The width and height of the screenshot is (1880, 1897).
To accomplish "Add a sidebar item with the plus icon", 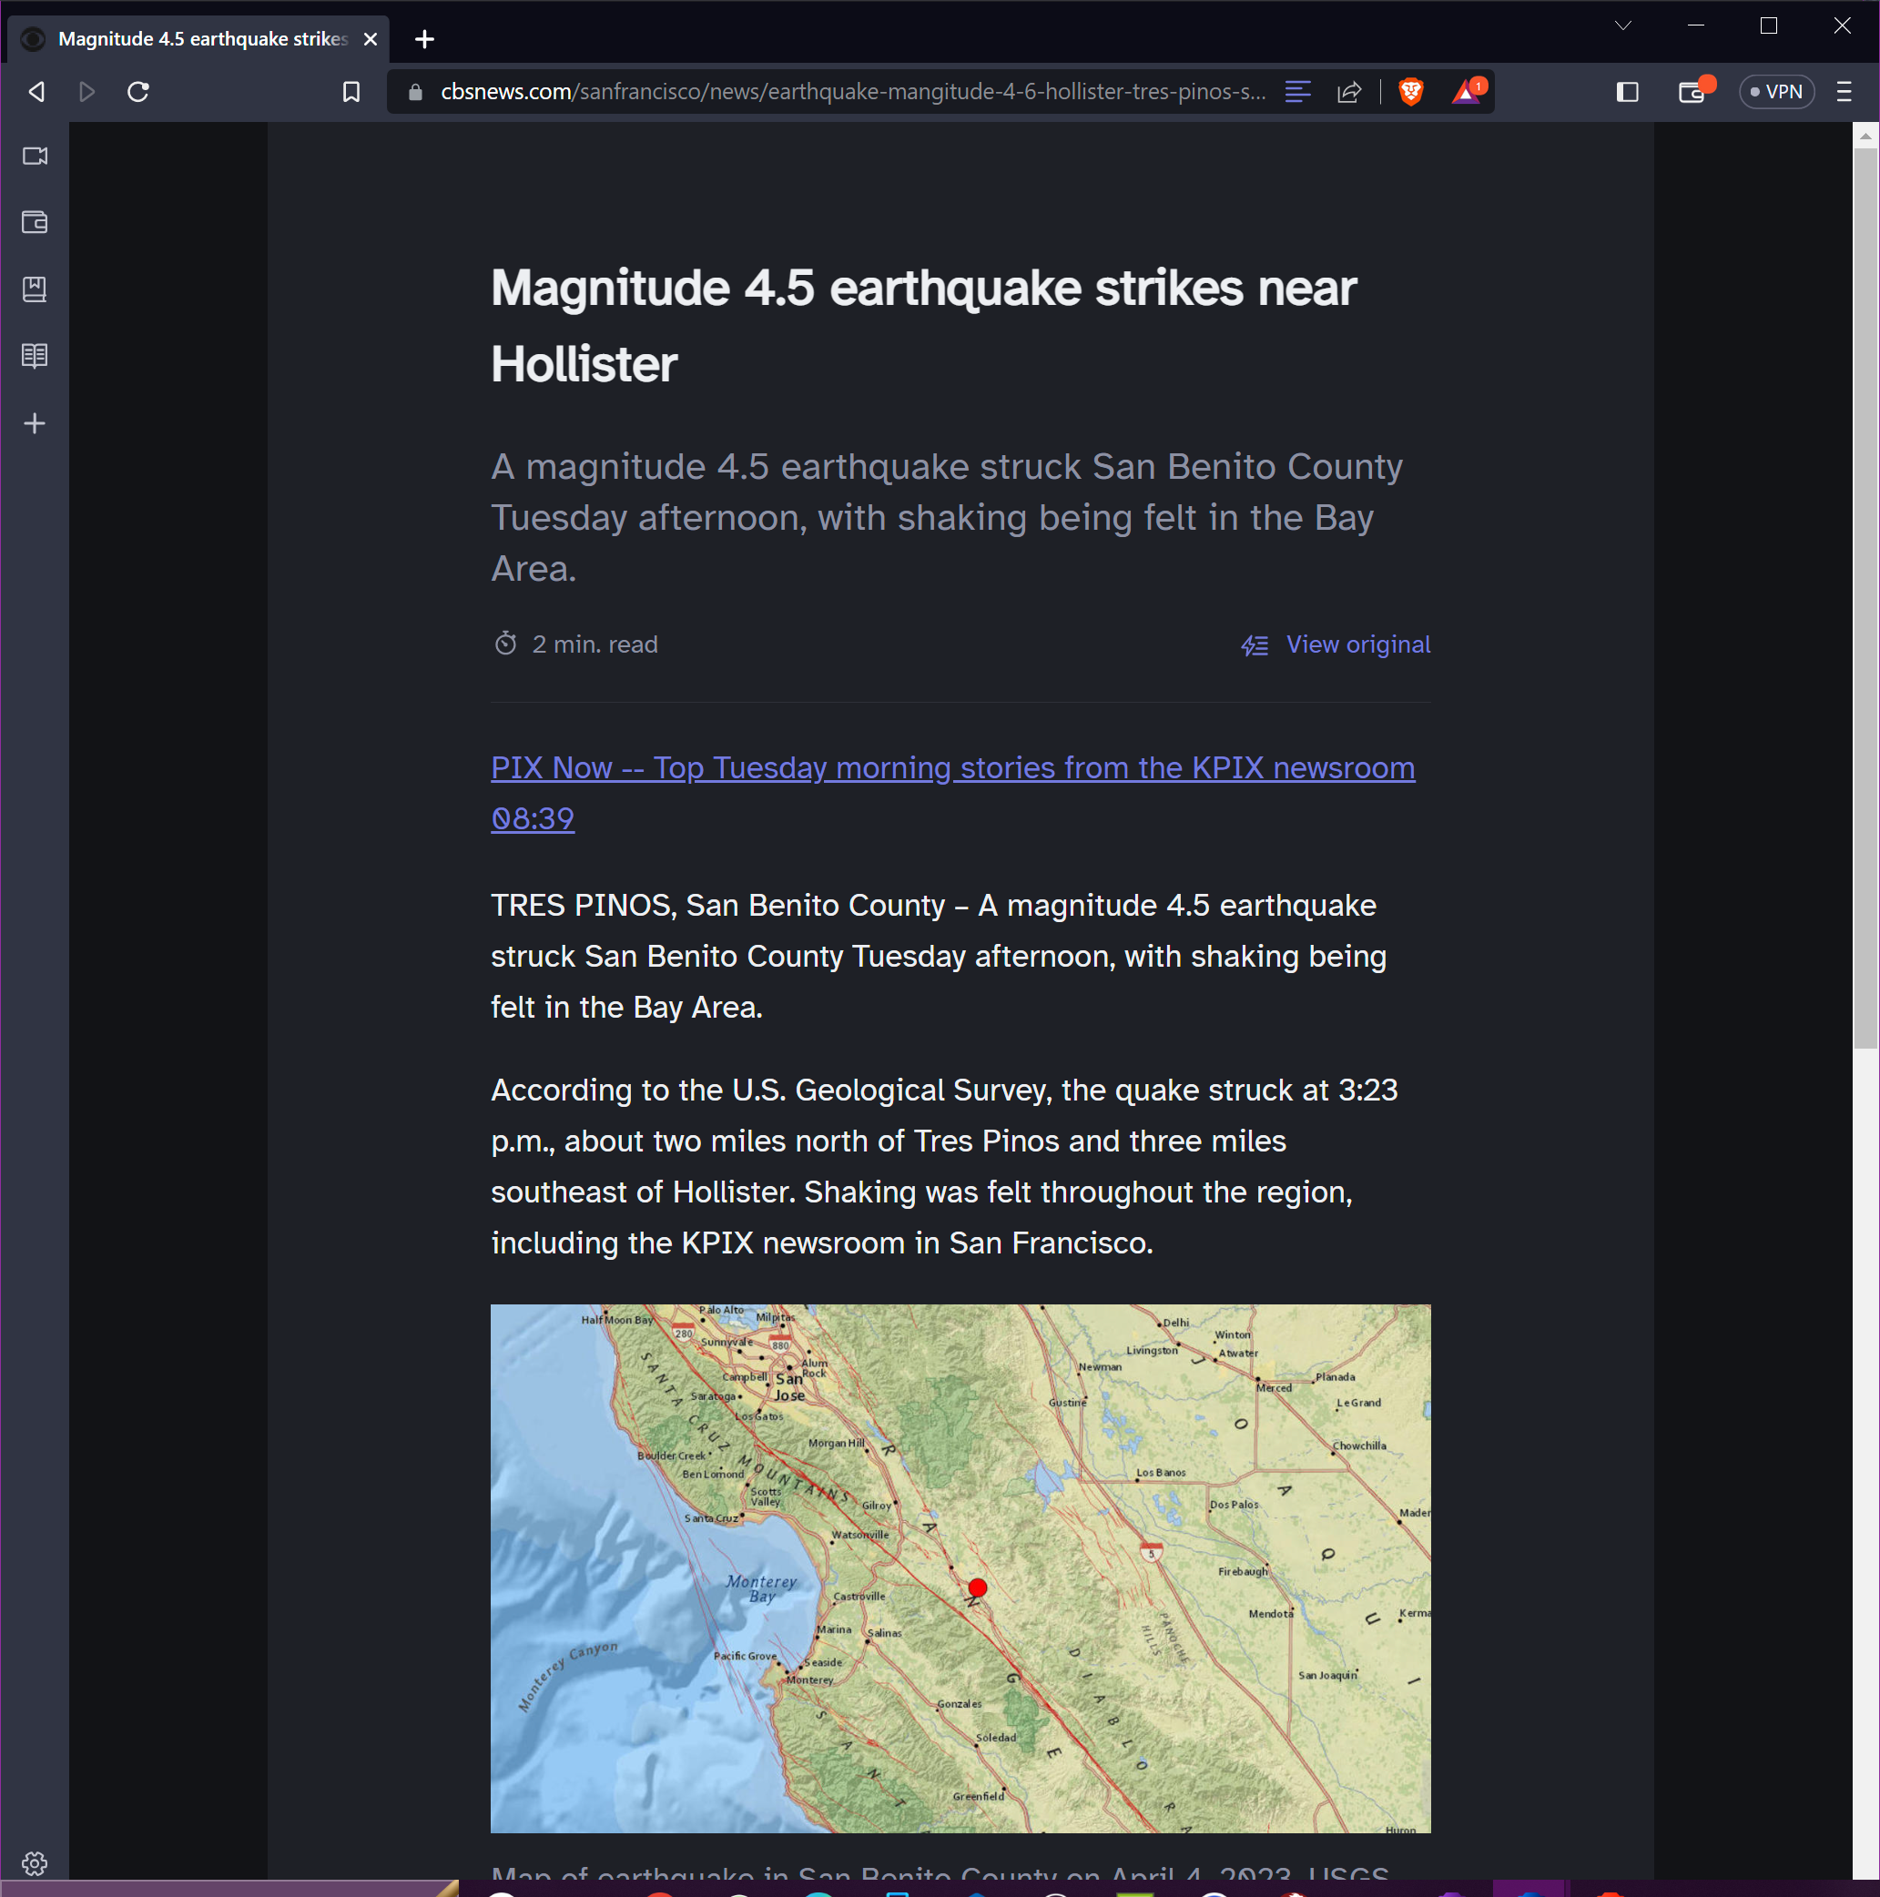I will pyautogui.click(x=35, y=423).
